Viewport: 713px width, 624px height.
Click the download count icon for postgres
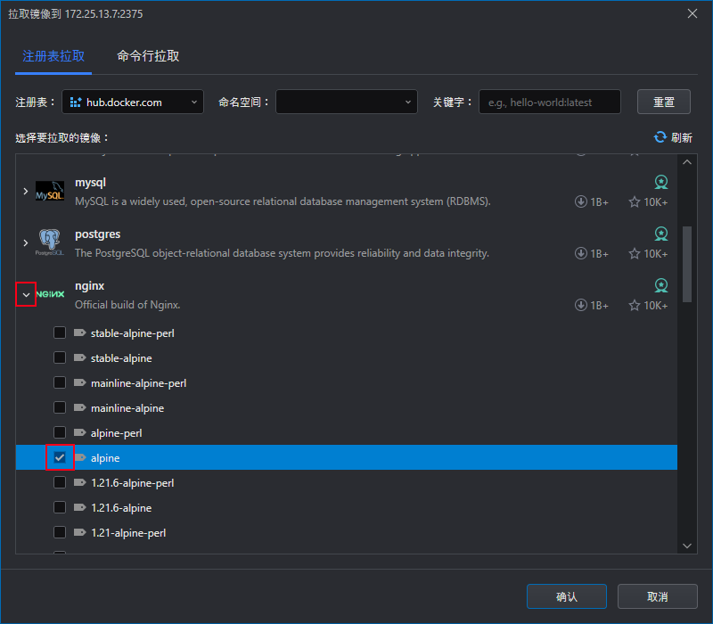click(x=581, y=253)
